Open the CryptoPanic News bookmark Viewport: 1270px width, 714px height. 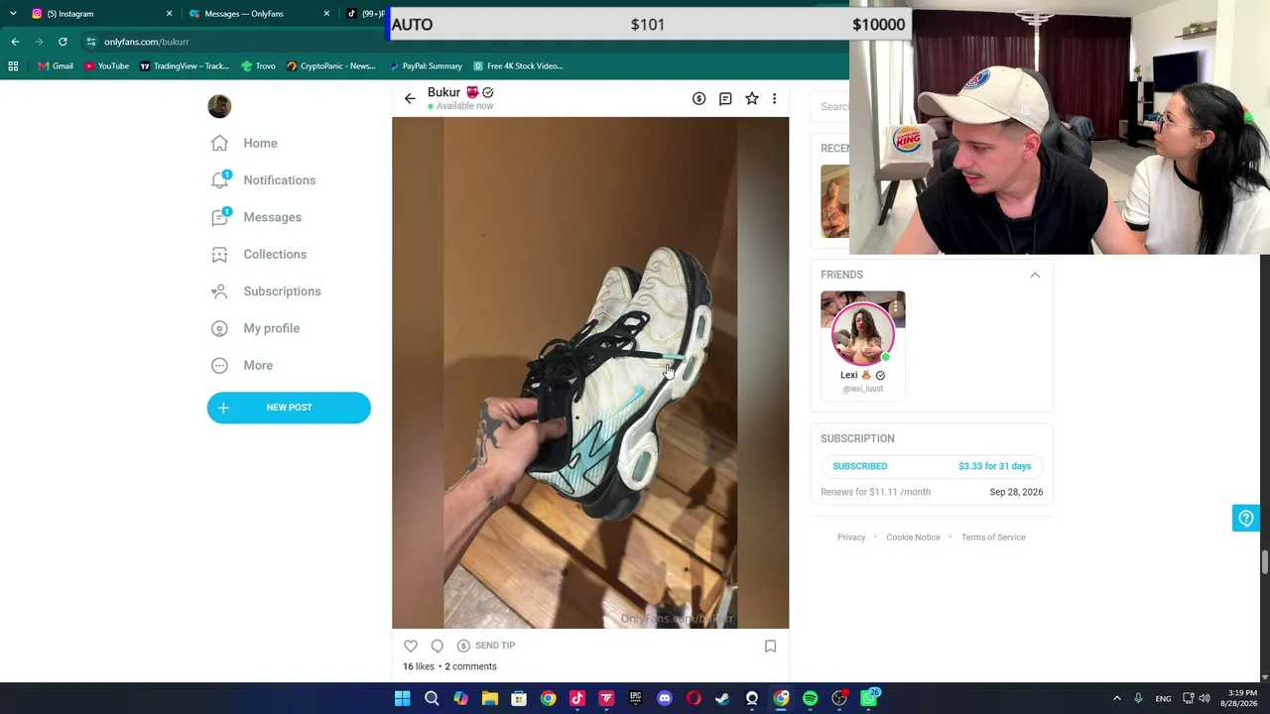330,66
